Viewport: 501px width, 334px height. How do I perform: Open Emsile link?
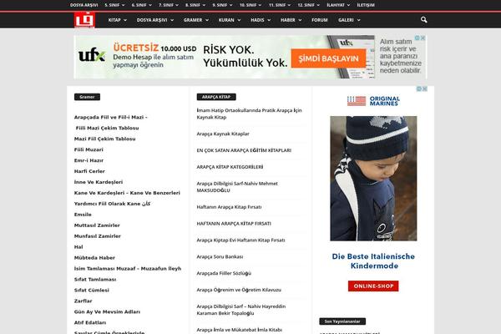coord(83,215)
